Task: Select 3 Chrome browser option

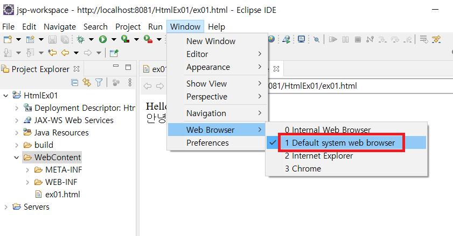Action: coord(346,168)
